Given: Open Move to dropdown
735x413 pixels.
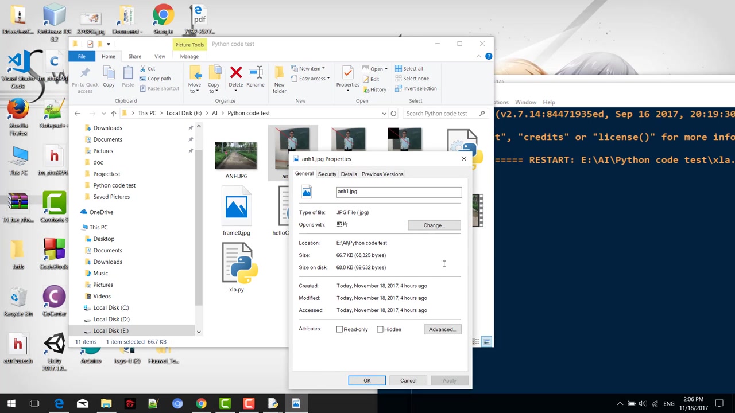Looking at the screenshot, I should [x=195, y=88].
